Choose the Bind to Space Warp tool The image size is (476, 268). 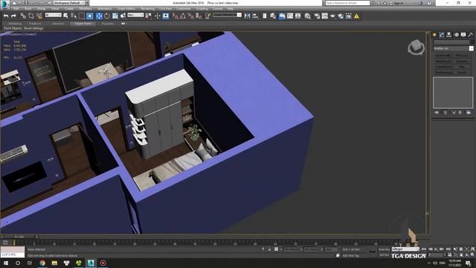(x=39, y=16)
